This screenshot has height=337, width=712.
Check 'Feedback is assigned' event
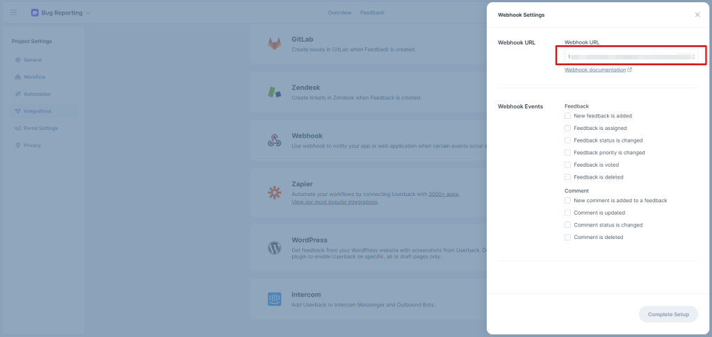click(568, 129)
